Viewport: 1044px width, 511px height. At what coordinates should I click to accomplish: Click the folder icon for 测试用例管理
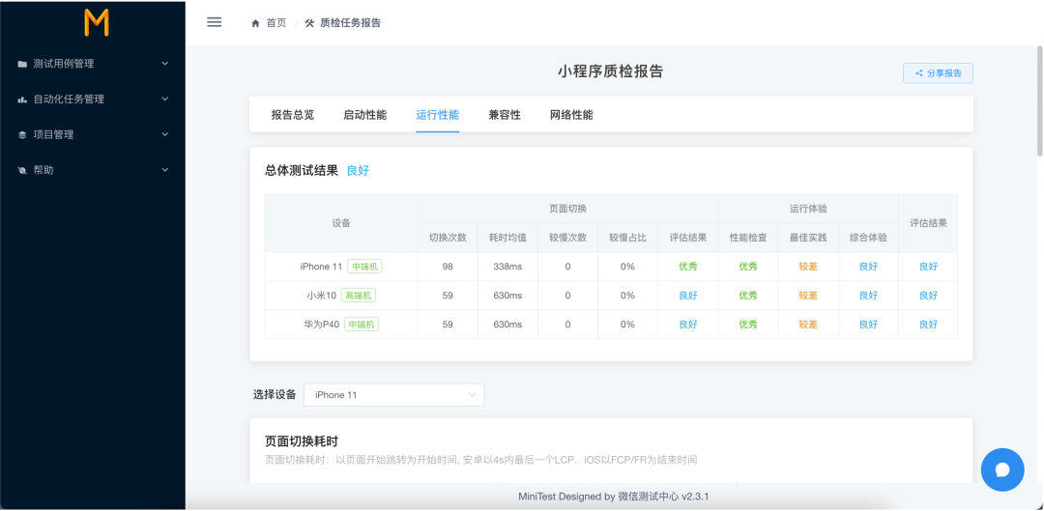[22, 64]
